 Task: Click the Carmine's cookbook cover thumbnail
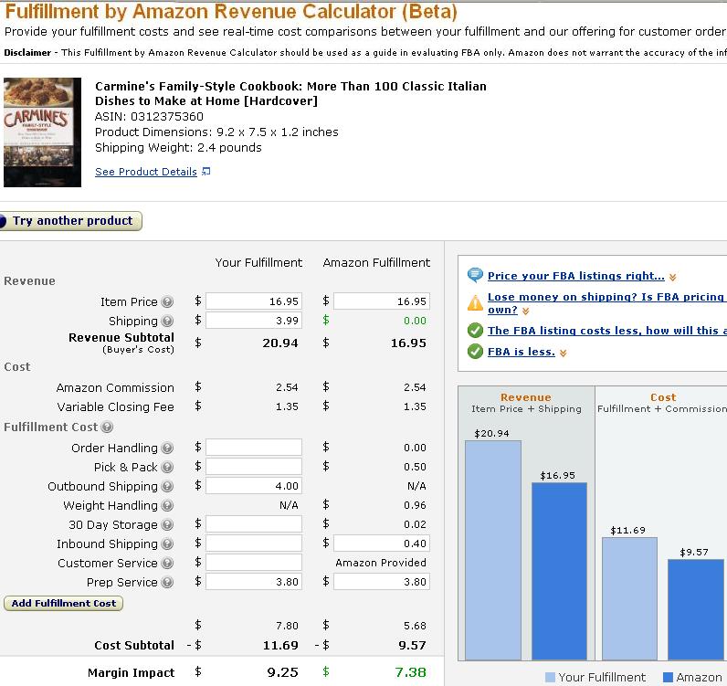tap(42, 132)
